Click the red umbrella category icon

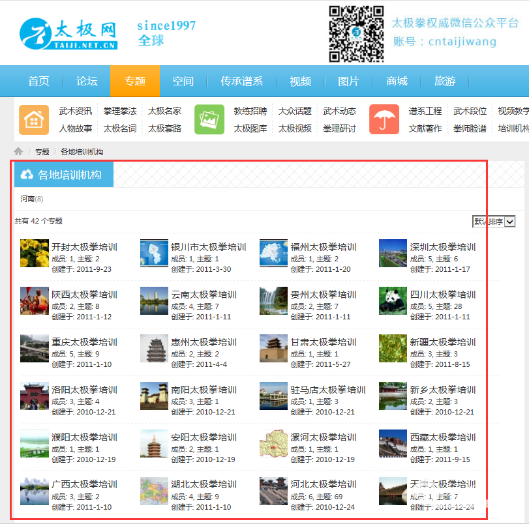pos(384,119)
